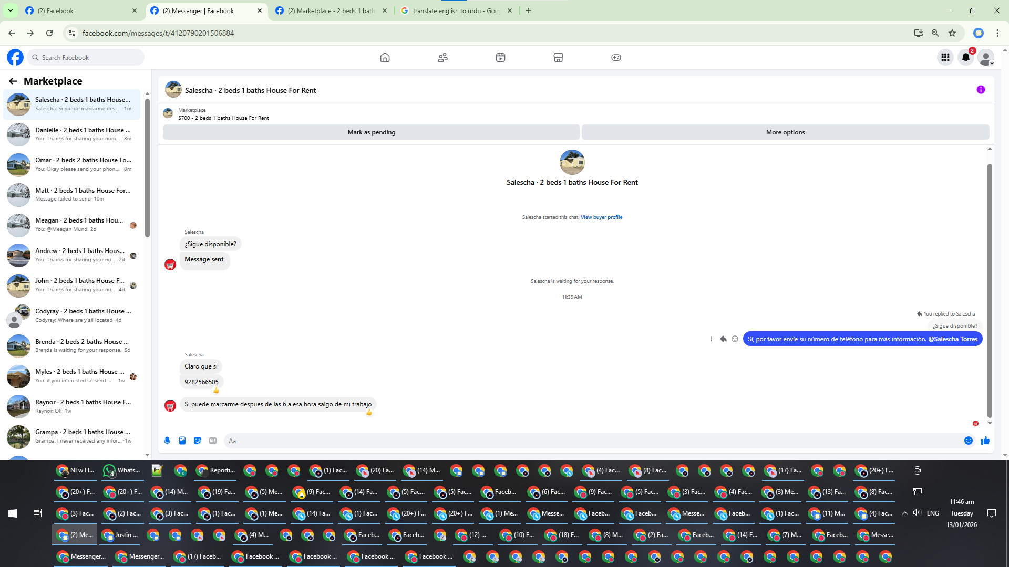Click the voice clip microphone icon
The height and width of the screenshot is (567, 1009).
[x=167, y=440]
